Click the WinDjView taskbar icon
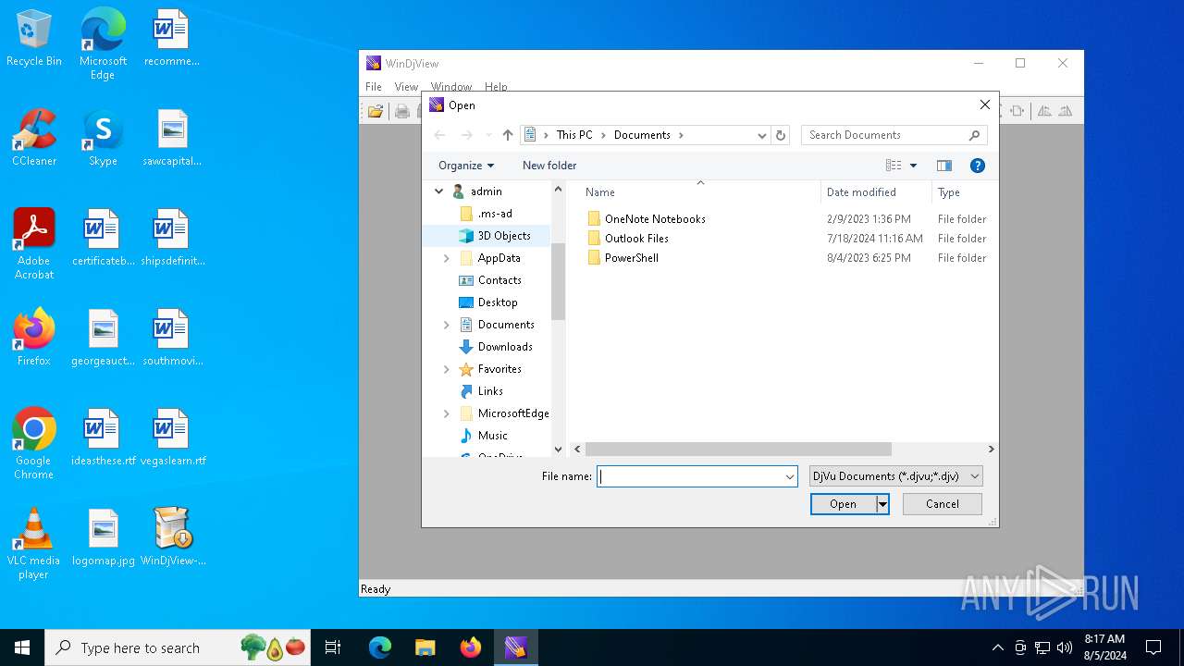1184x666 pixels. (515, 647)
